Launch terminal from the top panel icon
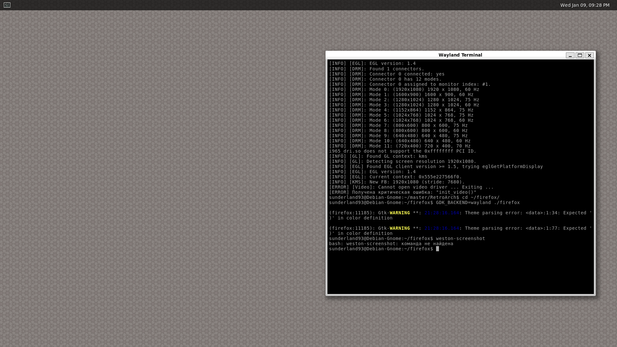 pyautogui.click(x=7, y=5)
